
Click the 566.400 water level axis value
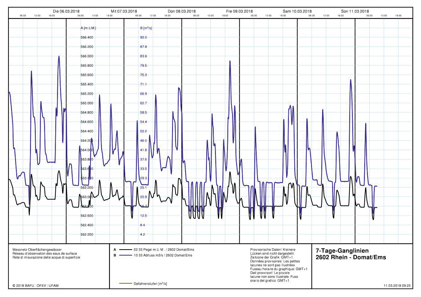tap(87, 38)
